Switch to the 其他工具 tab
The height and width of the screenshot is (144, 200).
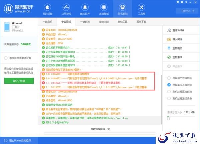point(122,22)
